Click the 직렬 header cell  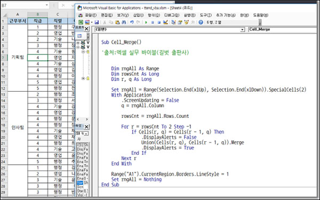click(58, 21)
